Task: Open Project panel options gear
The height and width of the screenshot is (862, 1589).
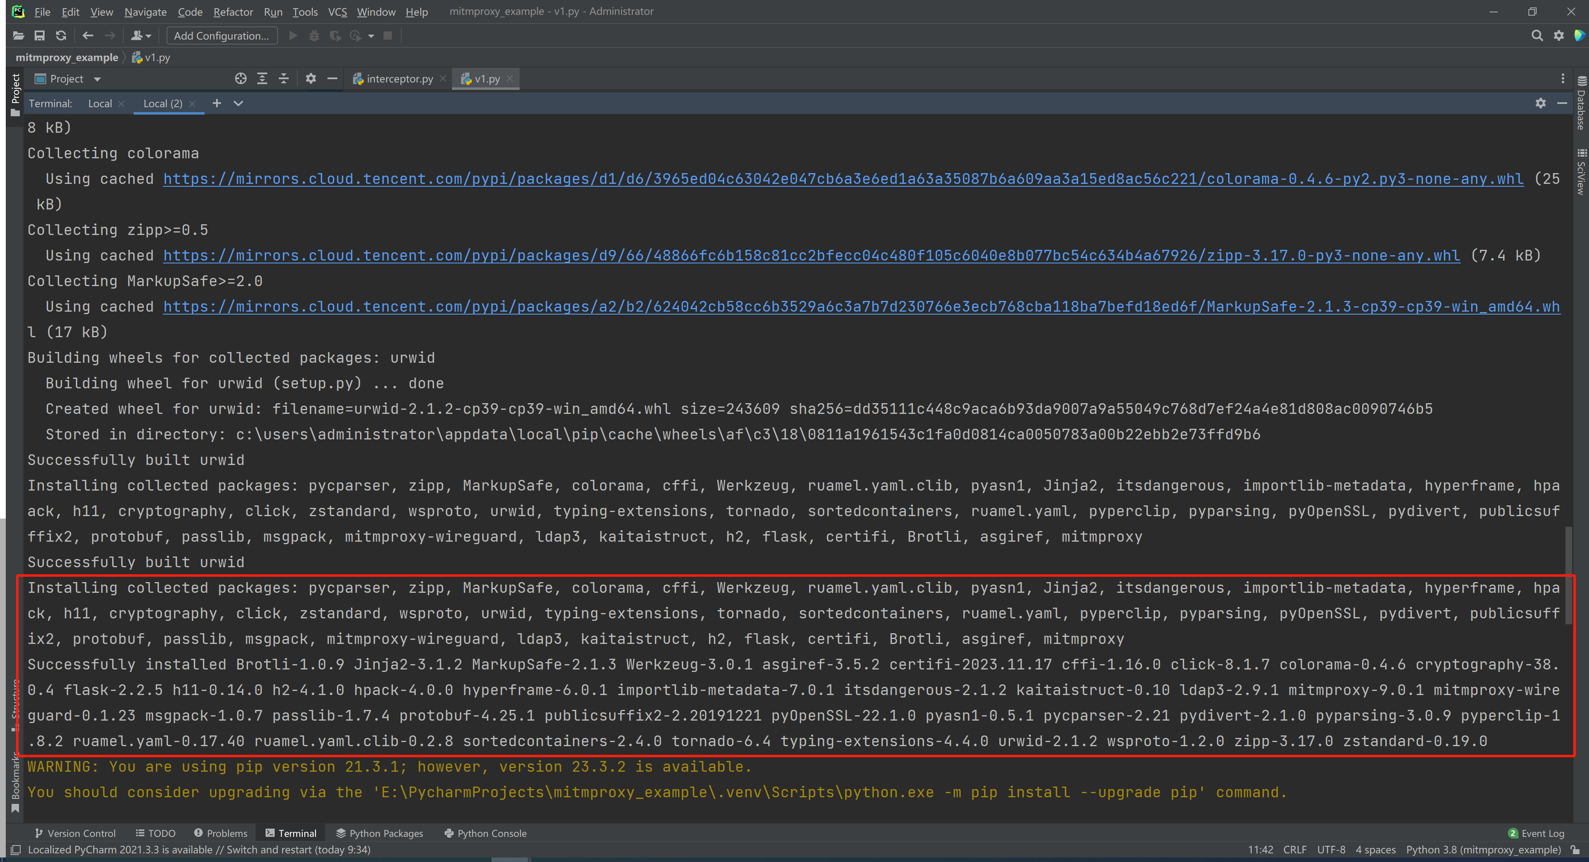Action: click(311, 78)
